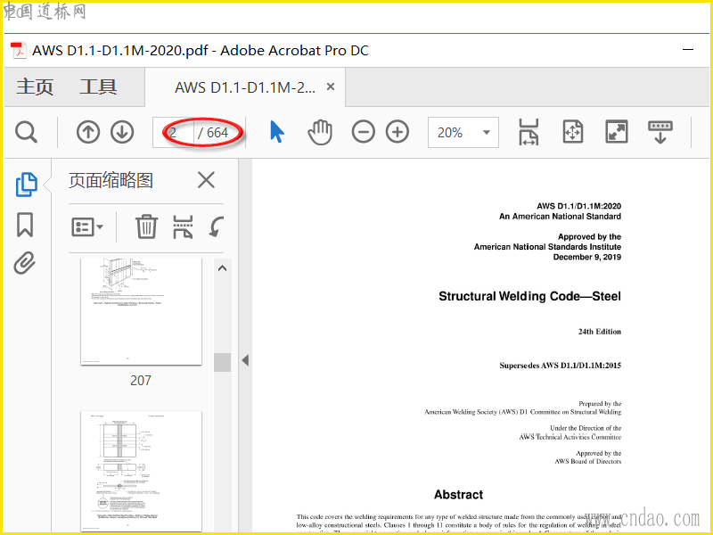The width and height of the screenshot is (713, 535).
Task: Open the zoom level 20% dropdown
Action: click(x=463, y=132)
